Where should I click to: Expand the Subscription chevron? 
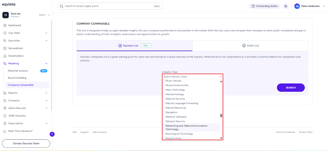point(46,123)
